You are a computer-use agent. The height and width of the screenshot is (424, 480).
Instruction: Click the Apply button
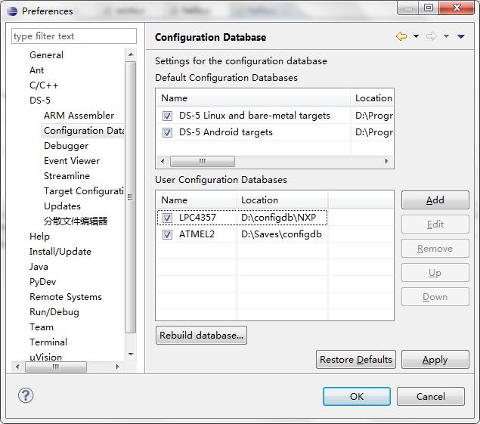coord(435,360)
